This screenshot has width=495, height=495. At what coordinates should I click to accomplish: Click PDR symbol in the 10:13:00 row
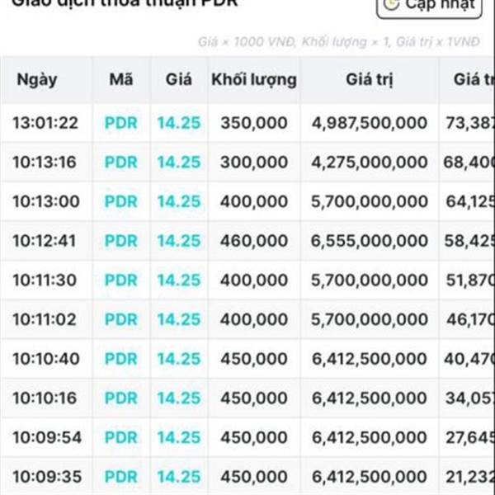click(x=121, y=201)
